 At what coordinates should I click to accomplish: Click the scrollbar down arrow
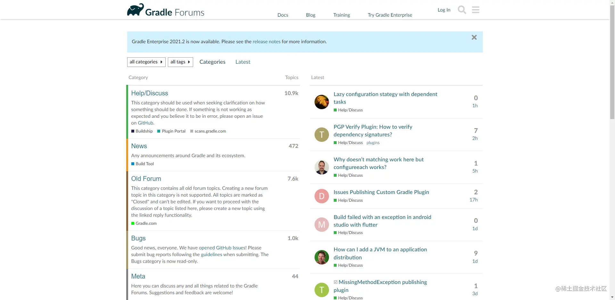[612, 297]
